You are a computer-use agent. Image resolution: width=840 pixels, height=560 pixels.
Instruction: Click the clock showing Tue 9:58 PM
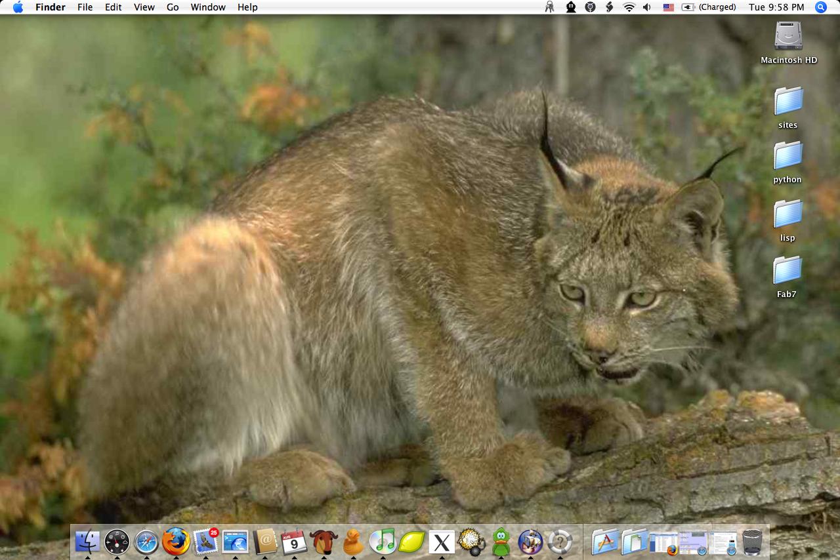click(x=776, y=7)
